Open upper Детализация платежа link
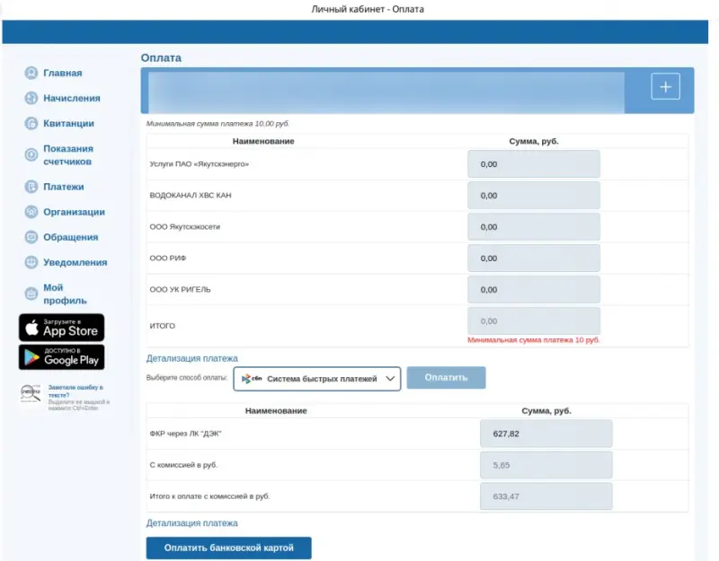 point(191,358)
